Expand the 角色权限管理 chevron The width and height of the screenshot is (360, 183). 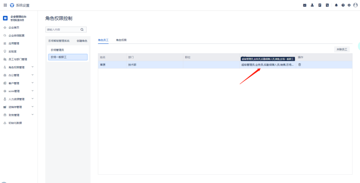[33, 67]
